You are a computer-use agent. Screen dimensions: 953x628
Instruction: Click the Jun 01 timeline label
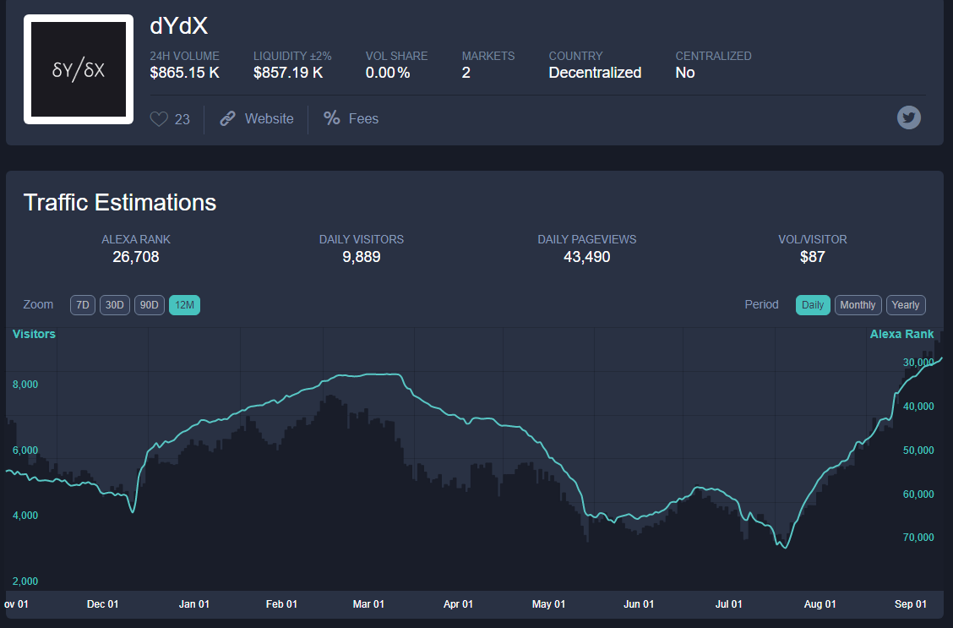click(639, 603)
